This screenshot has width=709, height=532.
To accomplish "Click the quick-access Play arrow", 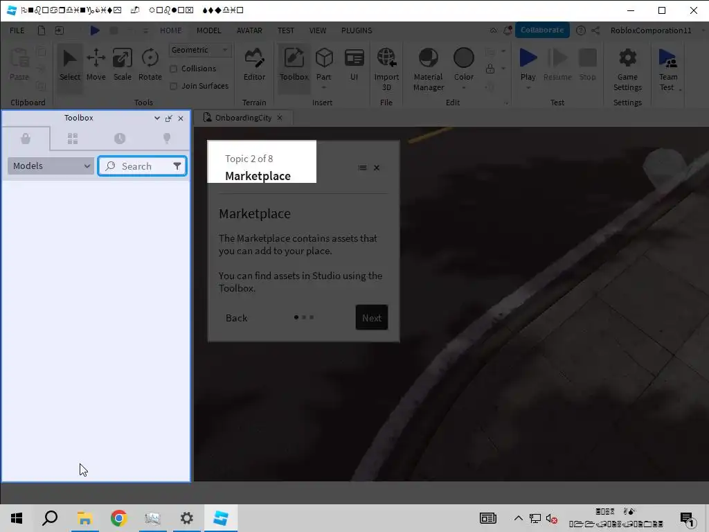I will pos(94,30).
